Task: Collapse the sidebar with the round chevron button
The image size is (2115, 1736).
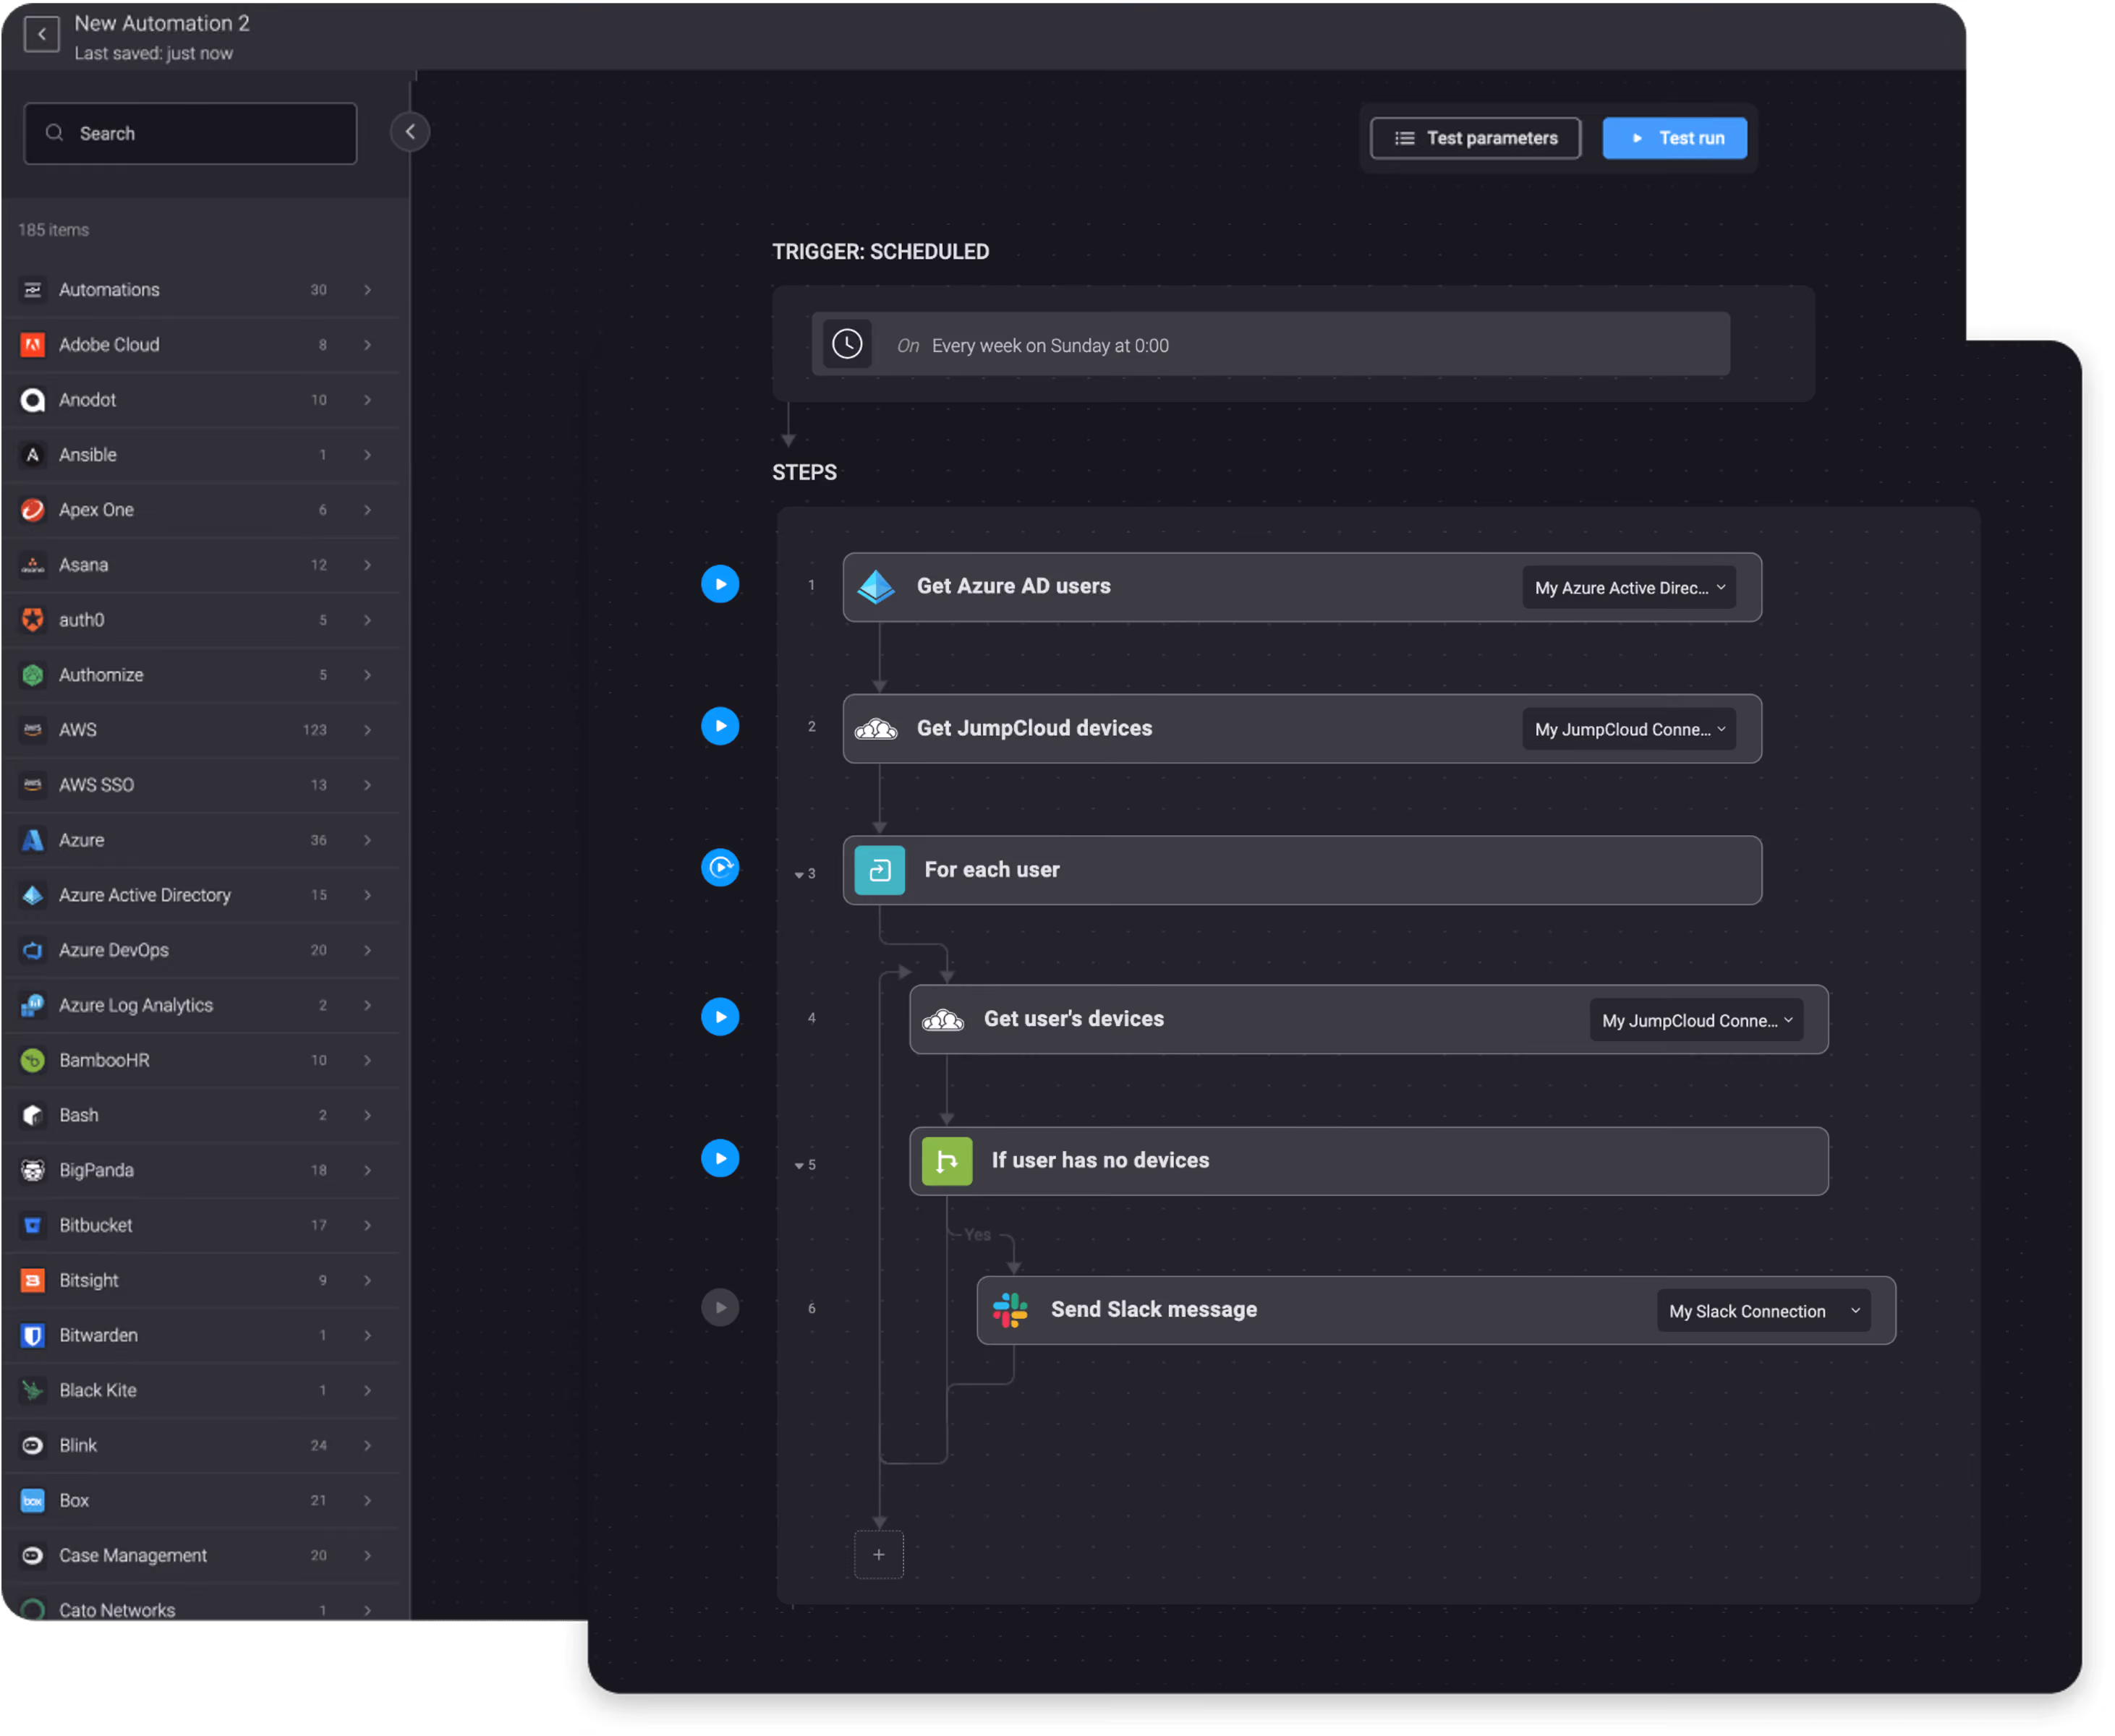Action: click(x=410, y=132)
